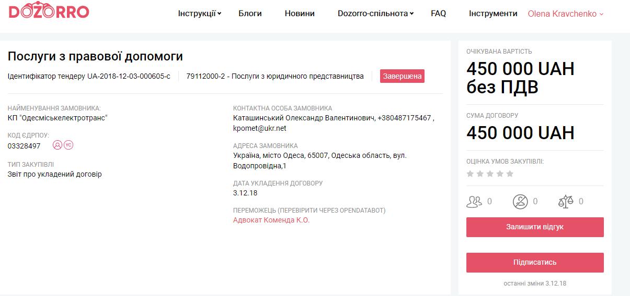Click the Завершена status badge
This screenshot has height=296, width=630.
coord(402,76)
